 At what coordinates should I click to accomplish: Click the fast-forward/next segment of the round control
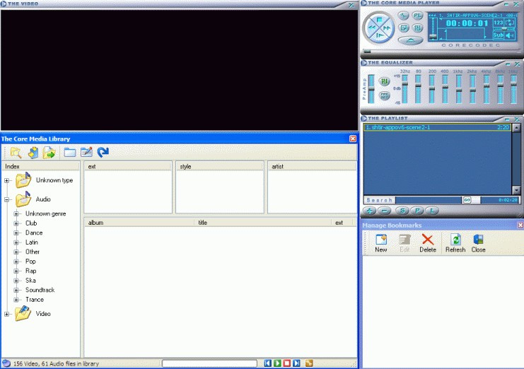coord(388,28)
